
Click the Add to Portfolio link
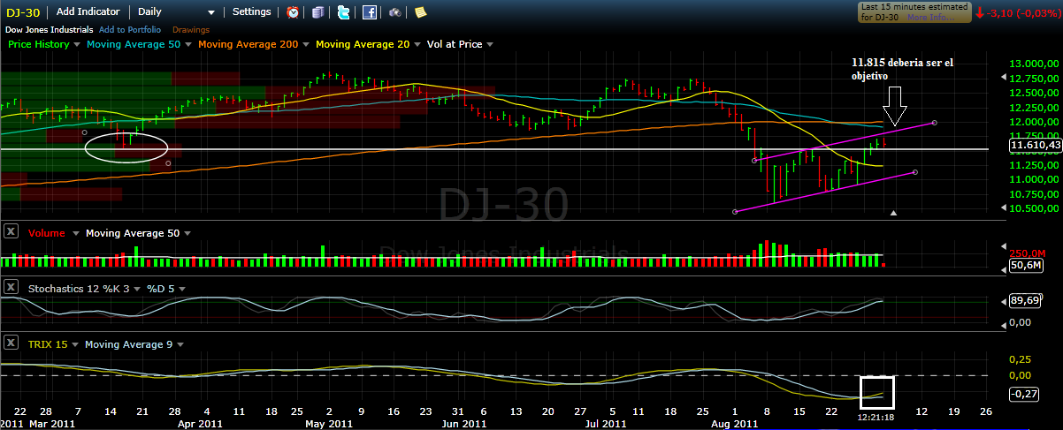[x=129, y=30]
